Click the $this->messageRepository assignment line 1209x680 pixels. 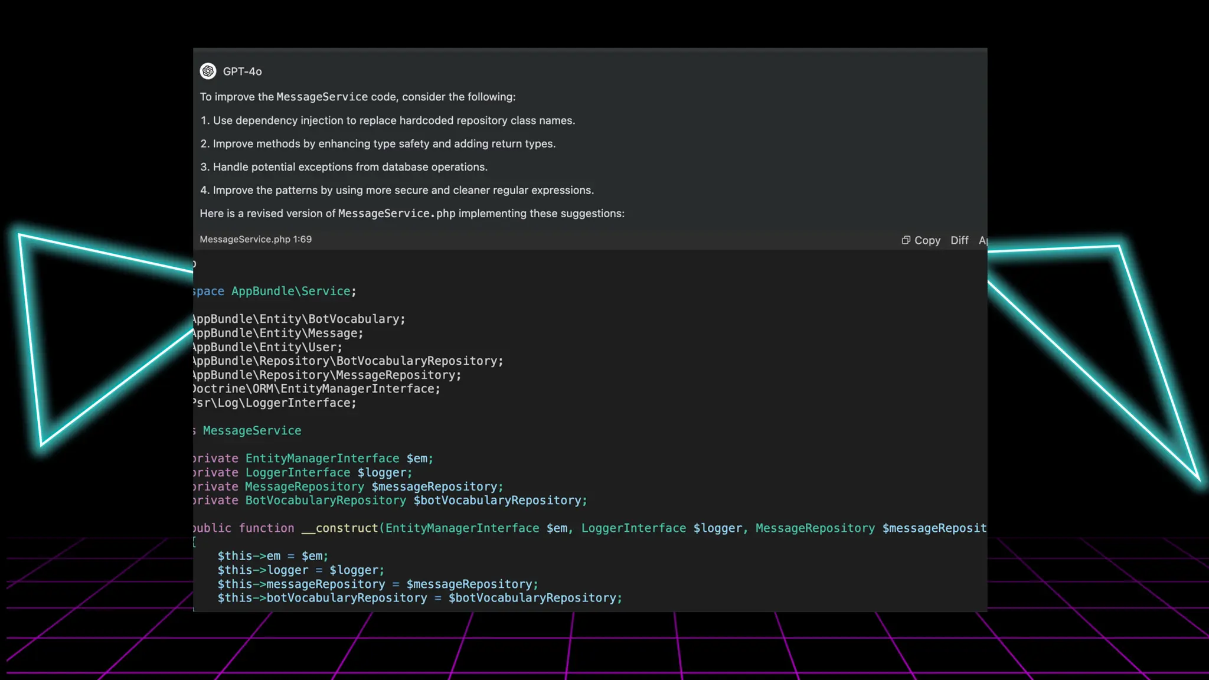click(378, 584)
